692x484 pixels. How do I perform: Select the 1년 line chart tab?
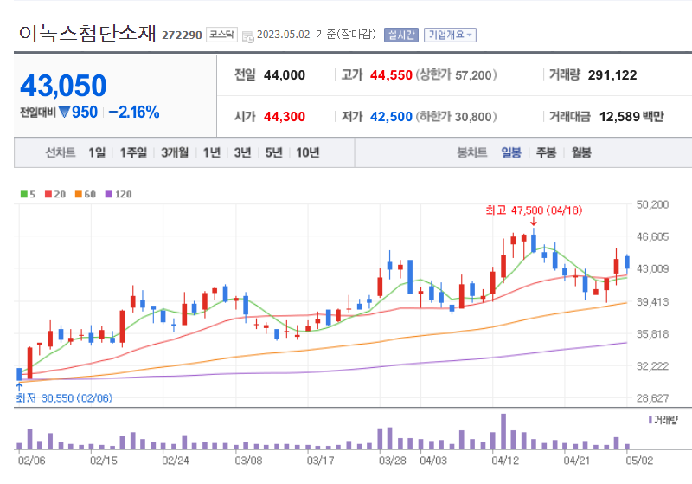[211, 152]
